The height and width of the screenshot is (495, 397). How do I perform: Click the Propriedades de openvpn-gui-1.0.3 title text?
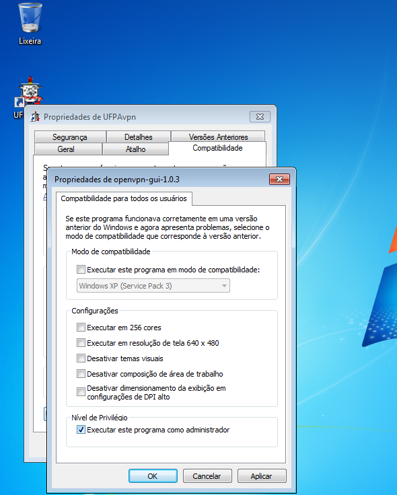pyautogui.click(x=117, y=180)
